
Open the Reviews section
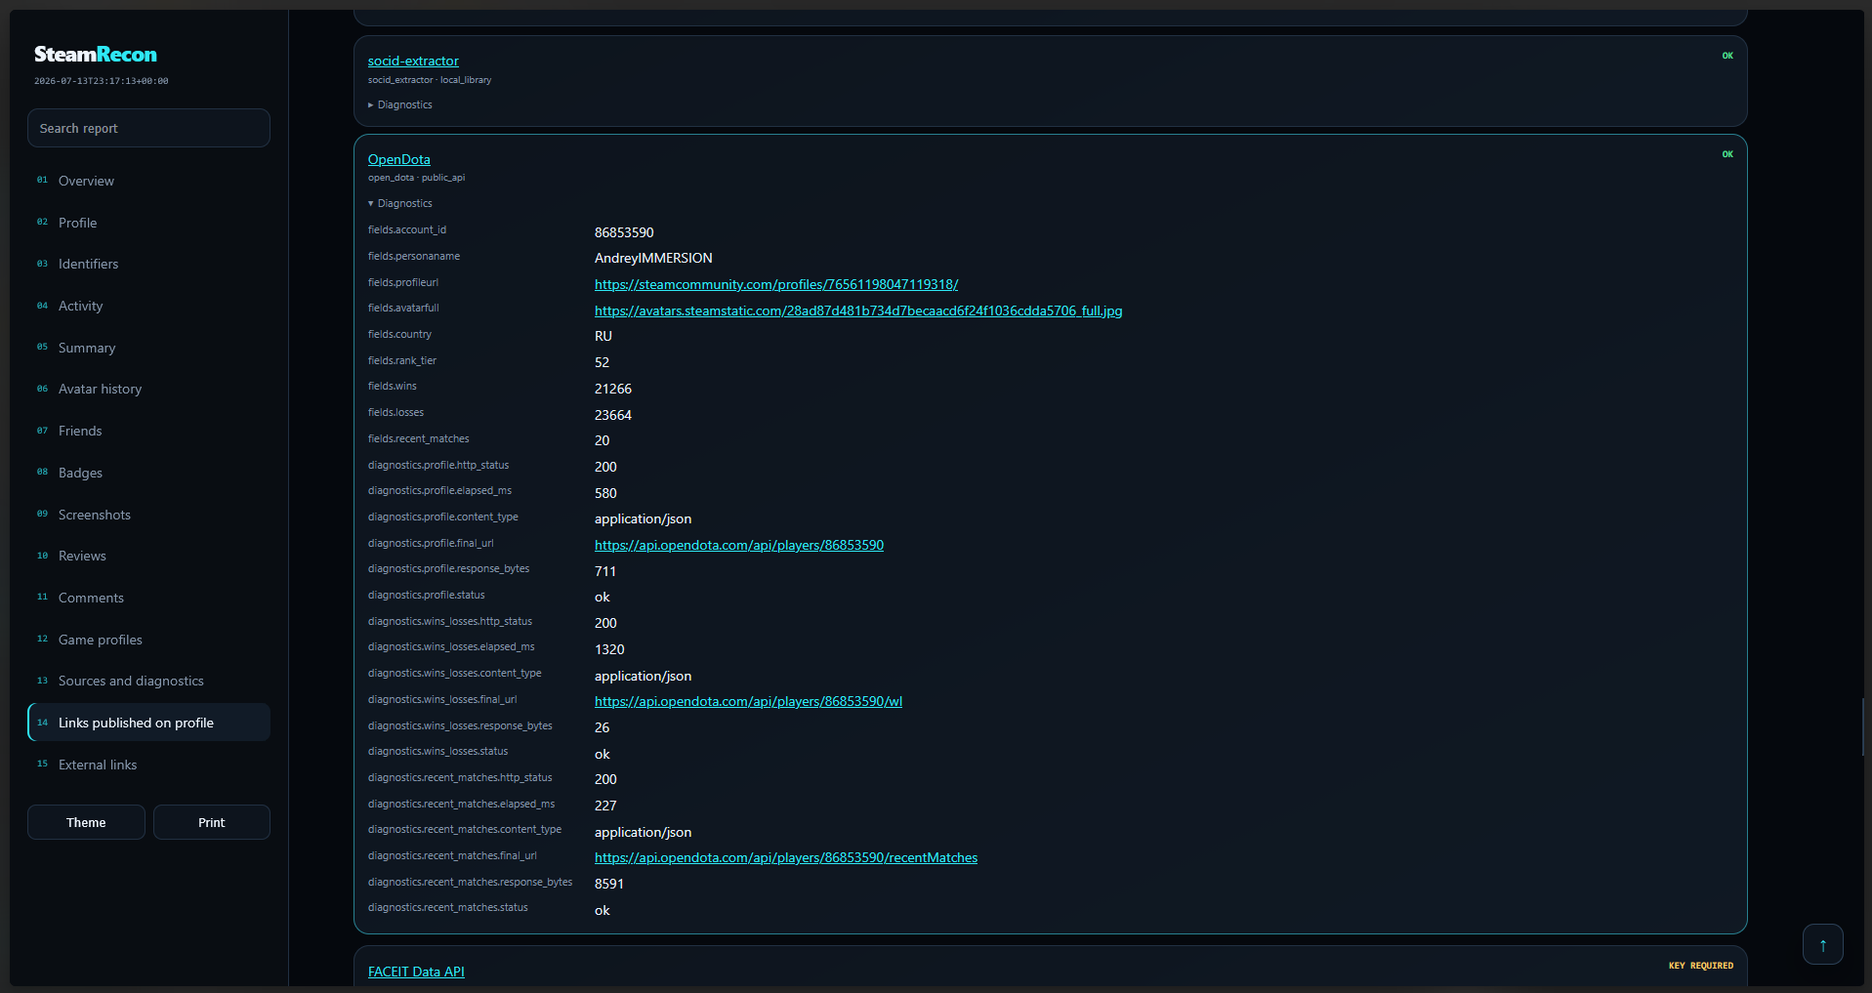pyautogui.click(x=148, y=556)
